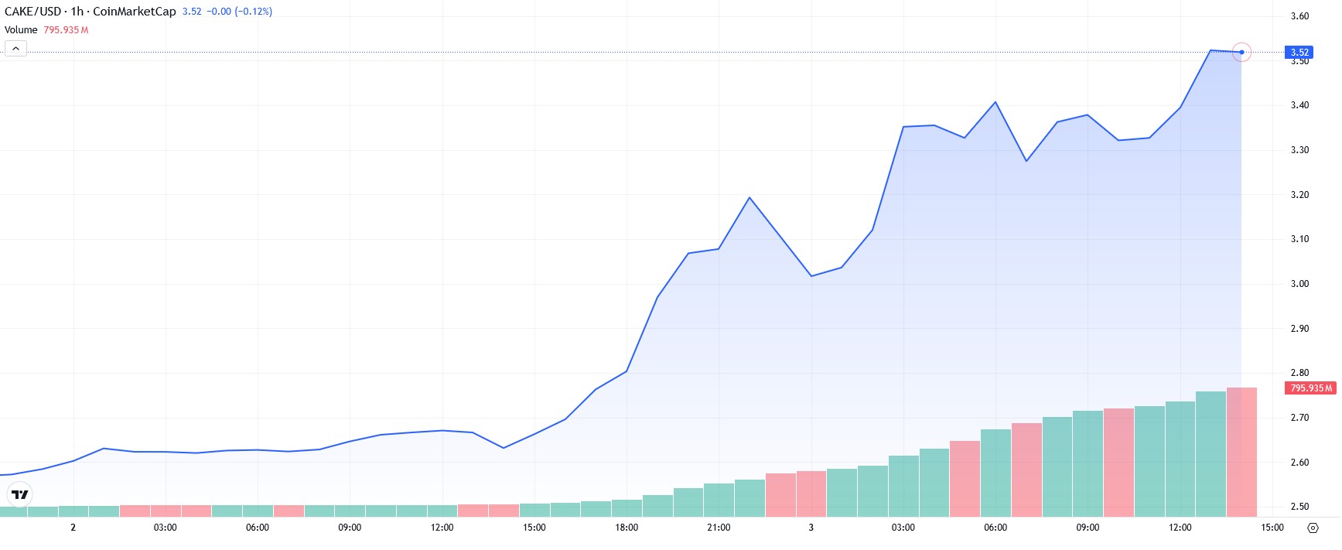The height and width of the screenshot is (550, 1342).
Task: Click the price line peak near 3.20
Action: click(750, 198)
